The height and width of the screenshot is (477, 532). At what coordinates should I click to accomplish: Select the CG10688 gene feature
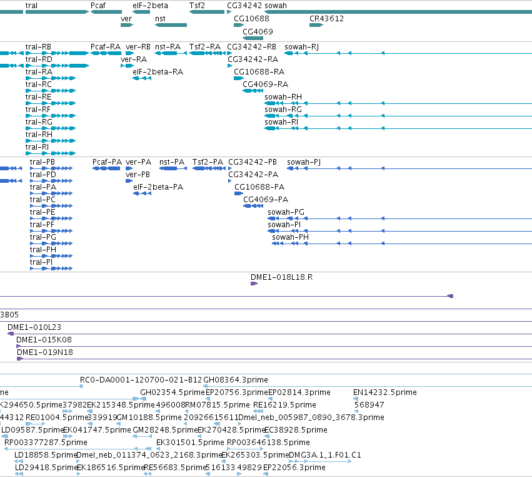pyautogui.click(x=239, y=25)
